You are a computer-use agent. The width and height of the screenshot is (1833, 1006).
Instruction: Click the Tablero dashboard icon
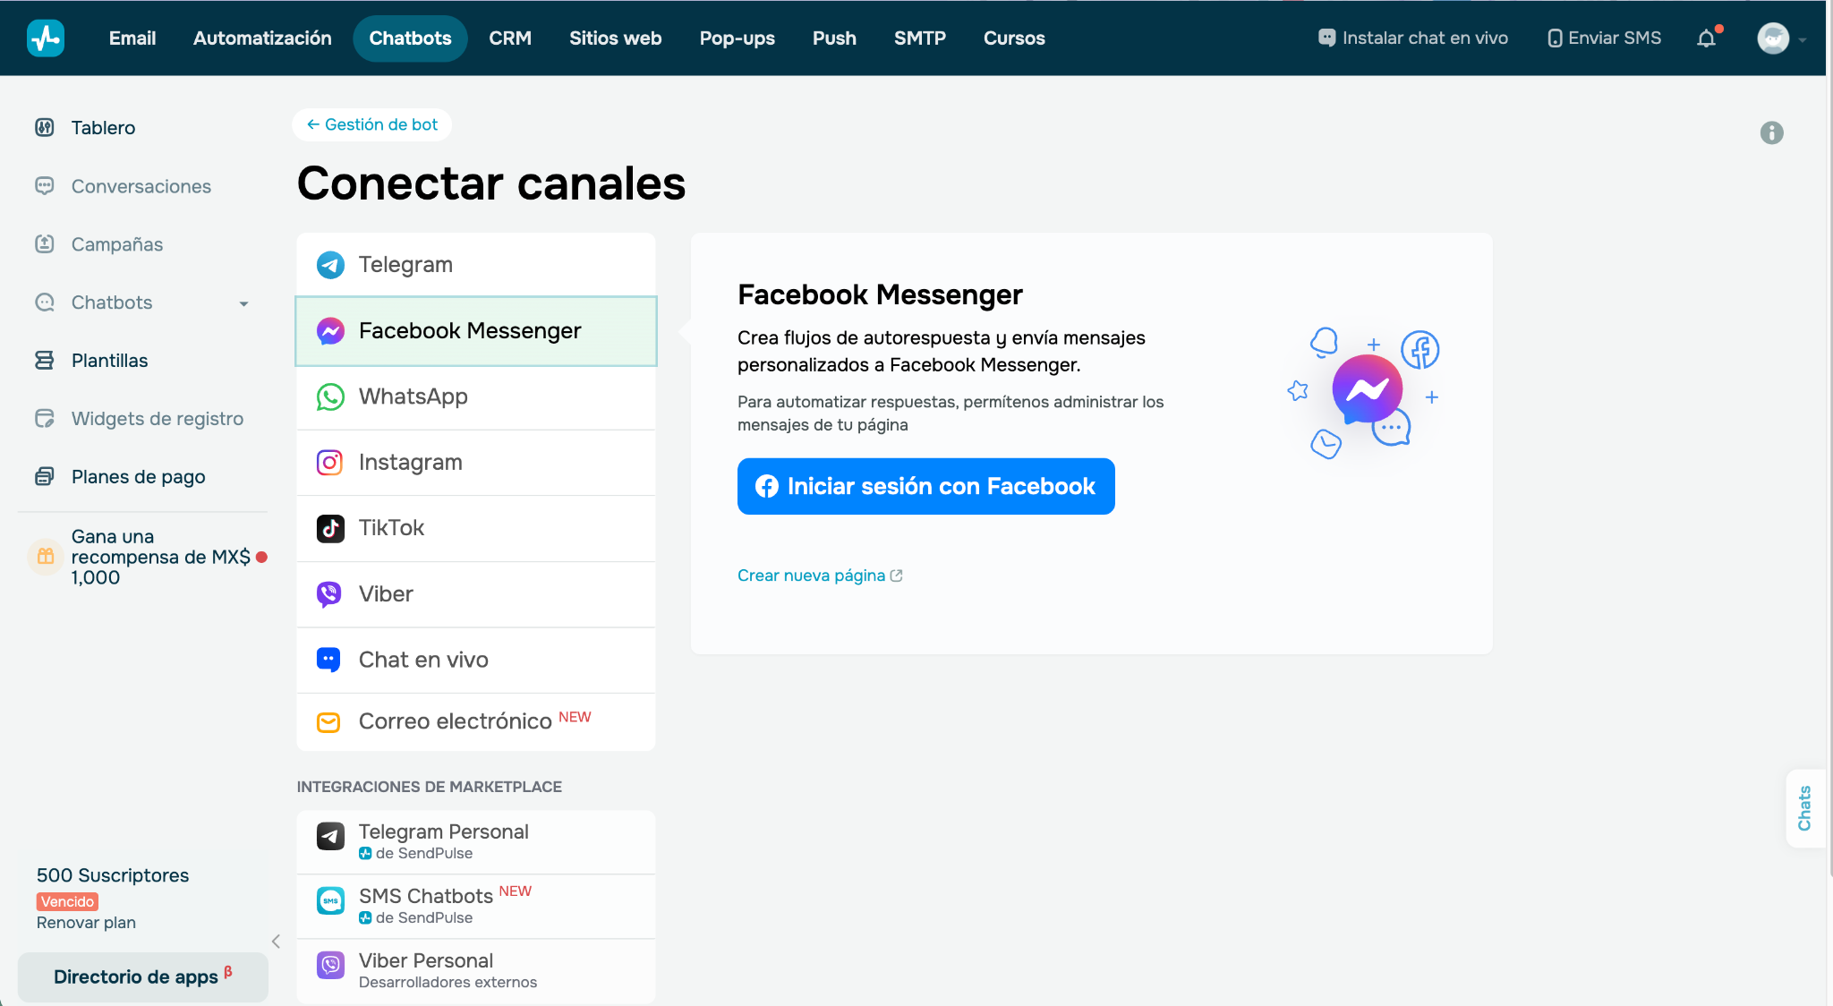click(x=45, y=127)
